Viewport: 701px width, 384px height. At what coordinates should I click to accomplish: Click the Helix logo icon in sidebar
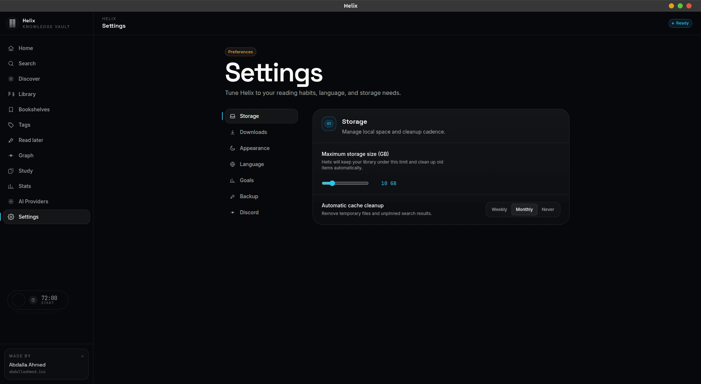(12, 23)
